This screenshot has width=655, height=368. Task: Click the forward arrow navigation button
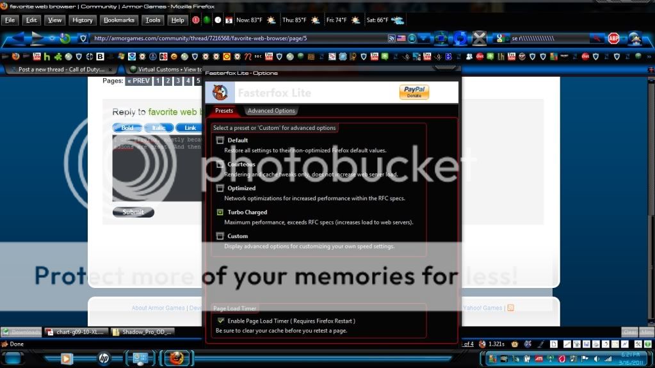point(38,38)
